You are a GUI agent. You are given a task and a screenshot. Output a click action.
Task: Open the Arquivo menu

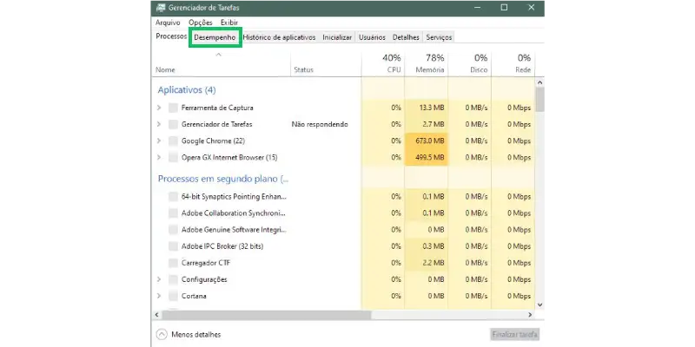(x=168, y=22)
